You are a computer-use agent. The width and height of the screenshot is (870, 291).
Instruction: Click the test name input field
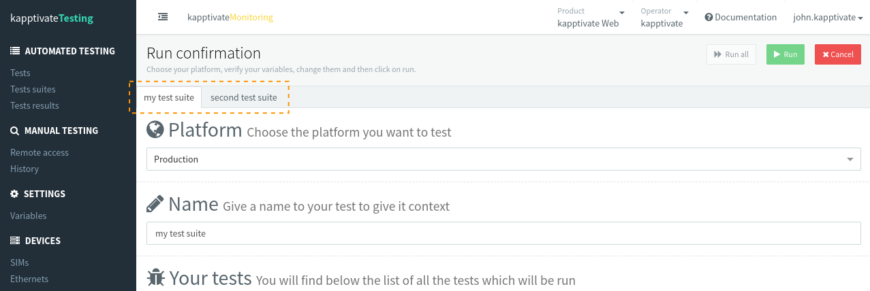pos(503,233)
